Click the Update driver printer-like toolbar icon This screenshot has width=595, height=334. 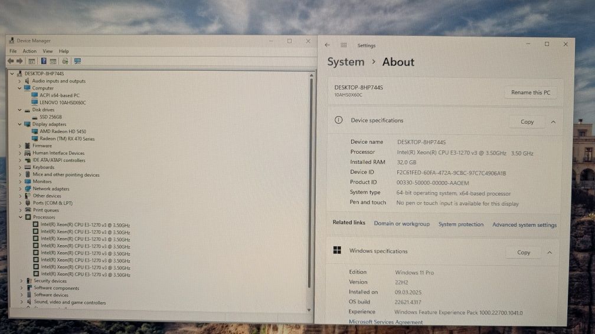65,61
